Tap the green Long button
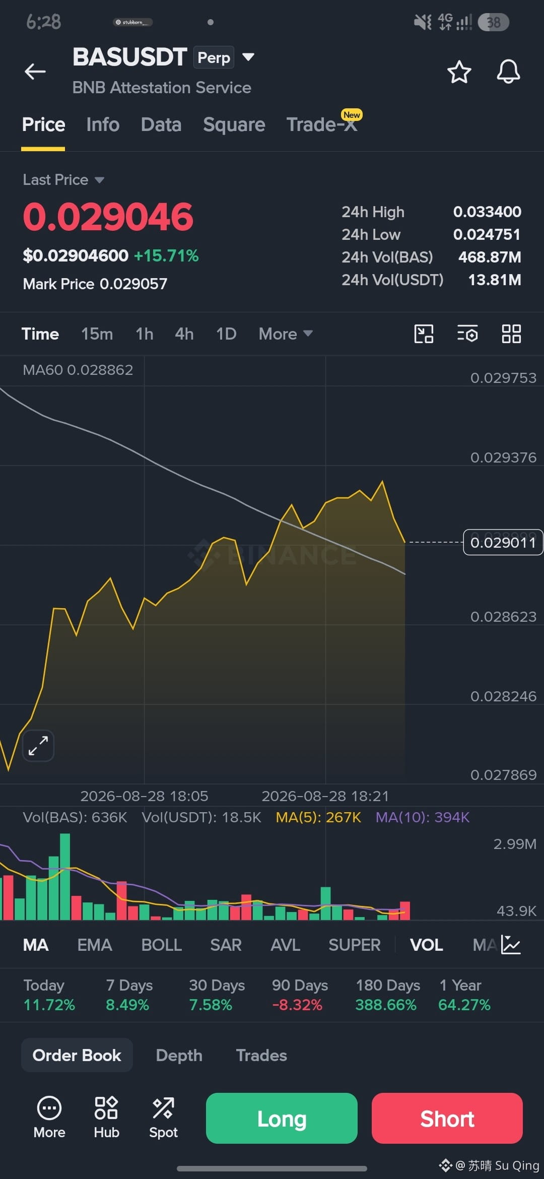Screen dimensions: 544x1179 (x=282, y=1118)
